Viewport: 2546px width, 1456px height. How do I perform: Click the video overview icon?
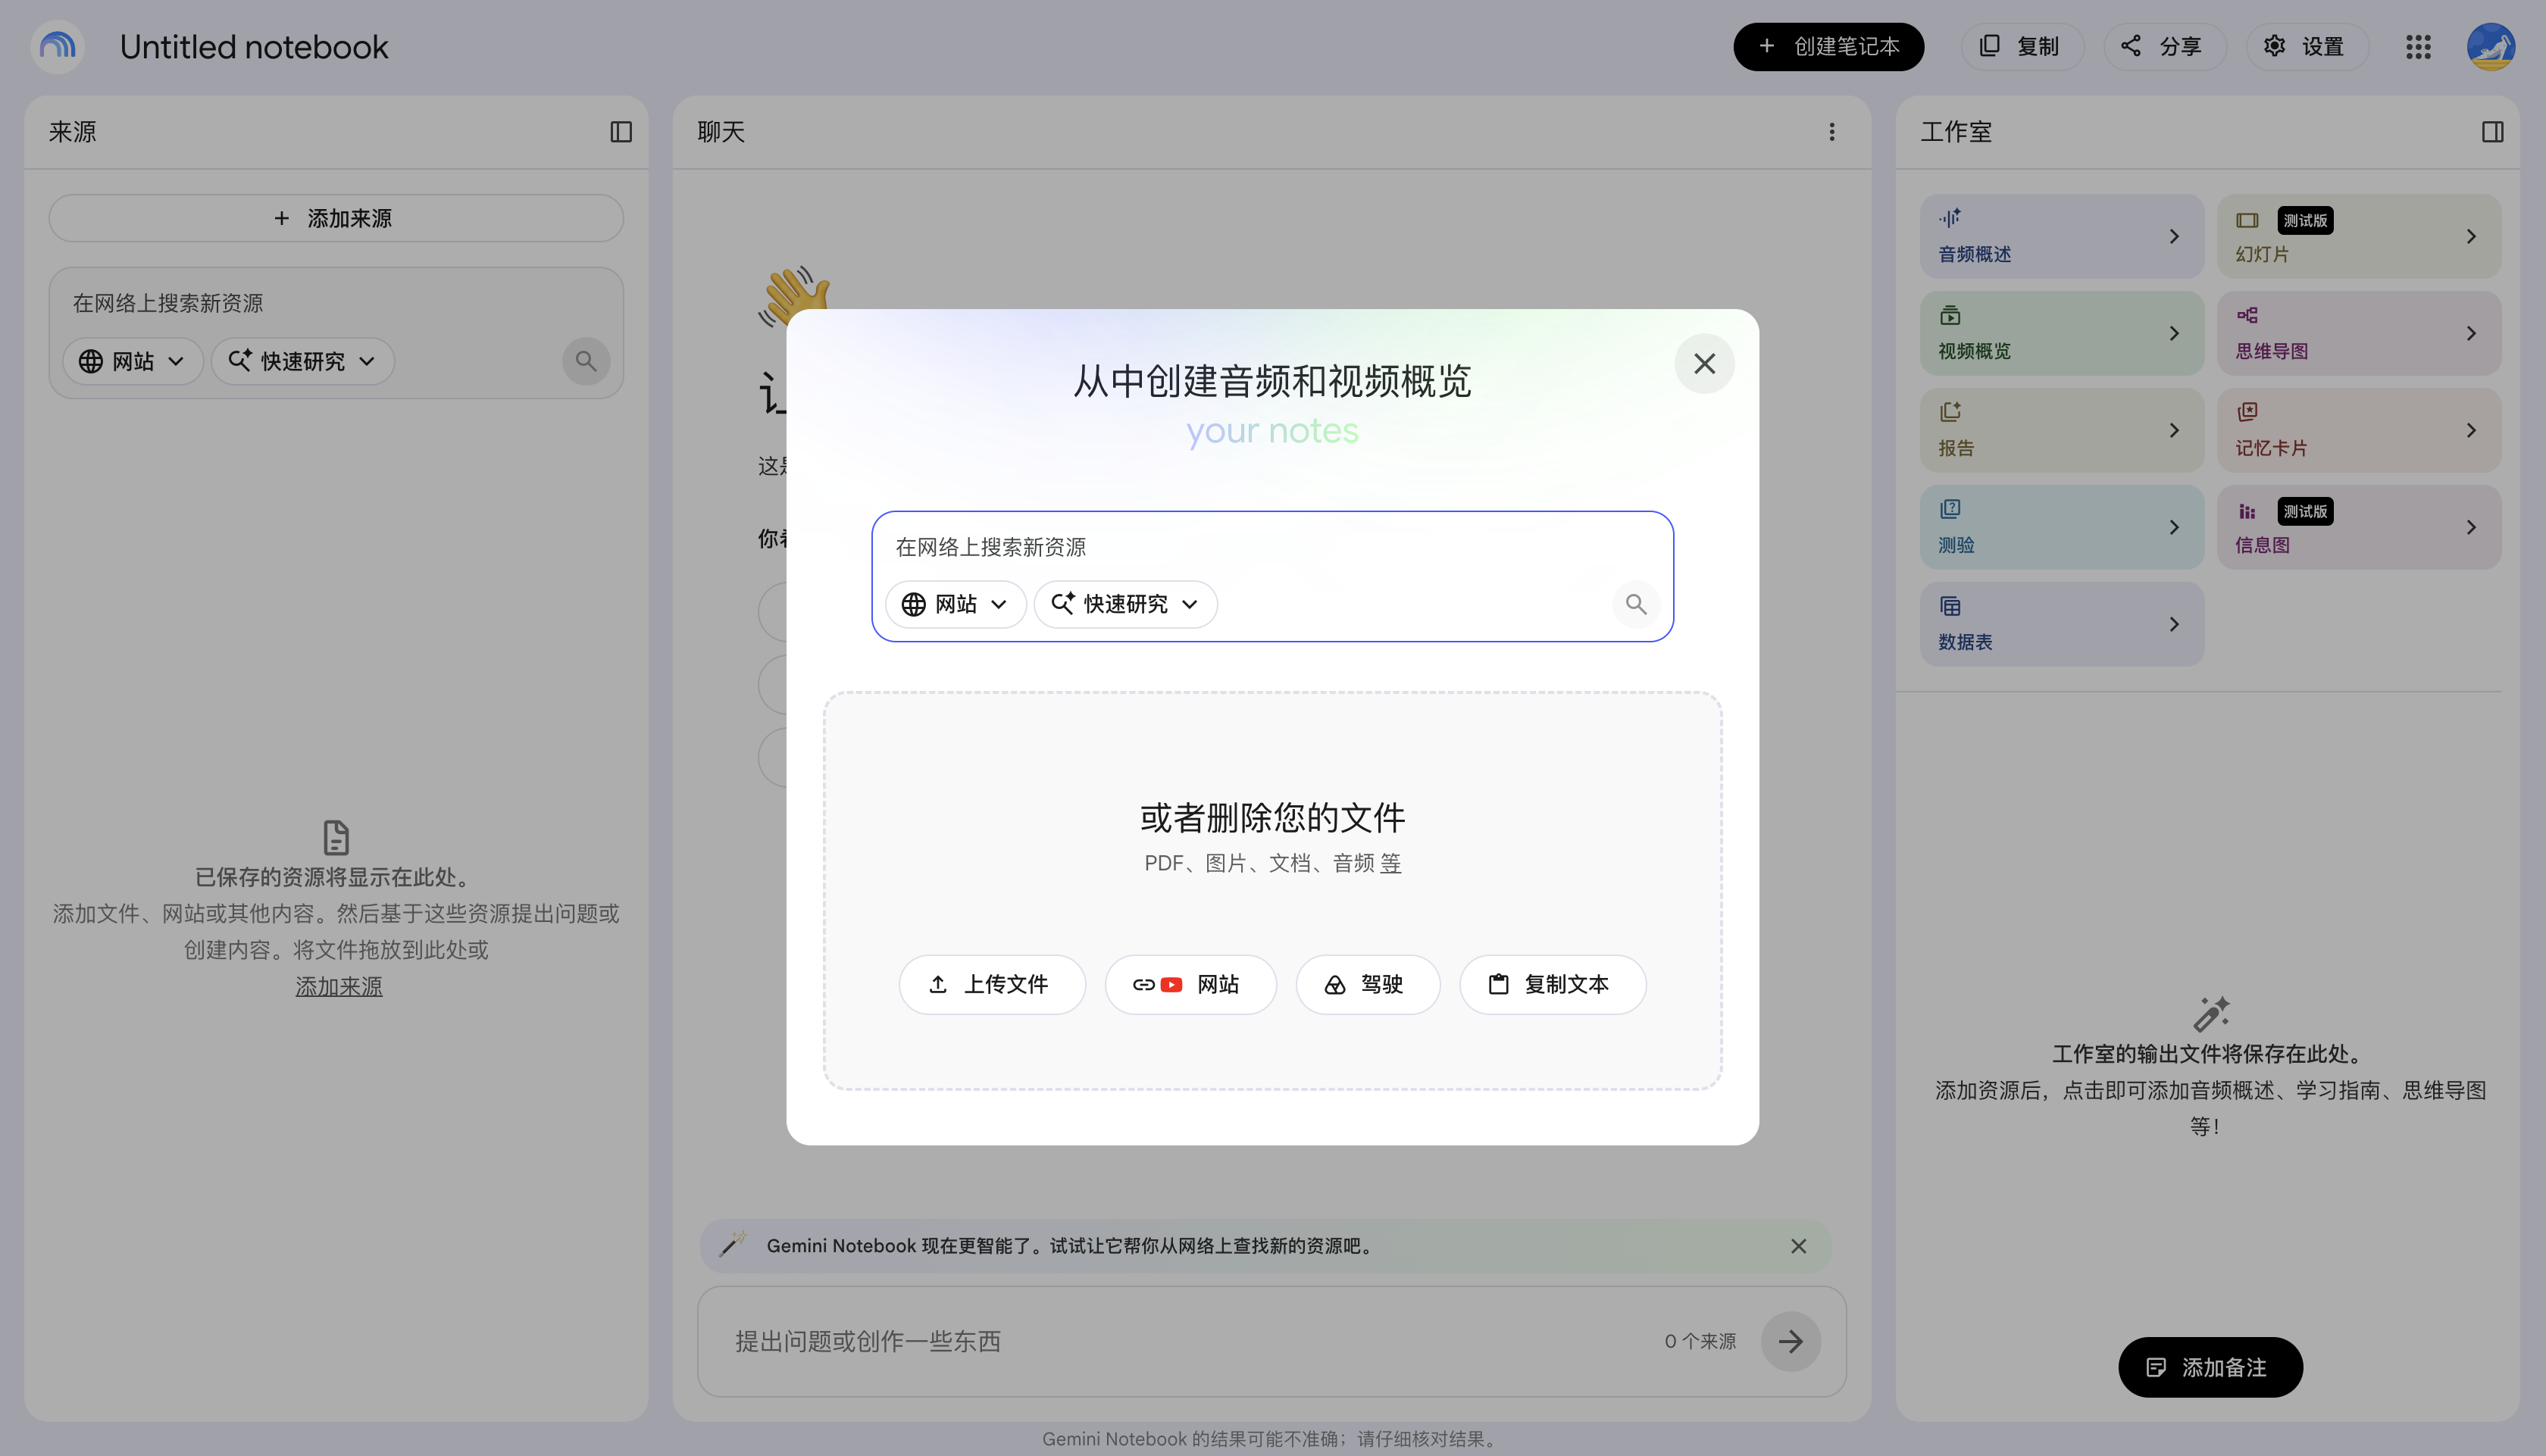coord(1950,315)
